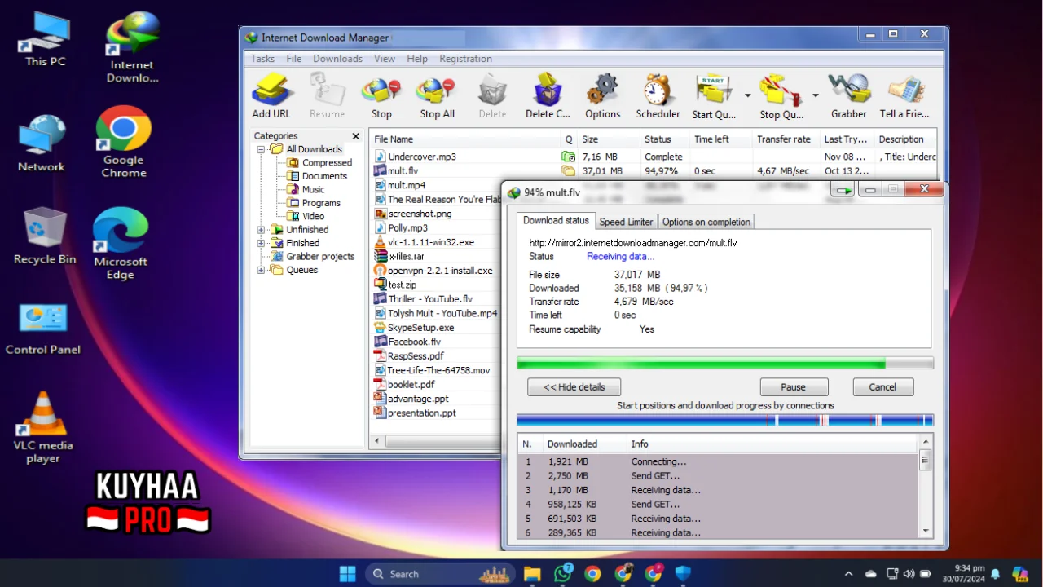Open the Registration menu
The height and width of the screenshot is (587, 1043).
coord(465,59)
